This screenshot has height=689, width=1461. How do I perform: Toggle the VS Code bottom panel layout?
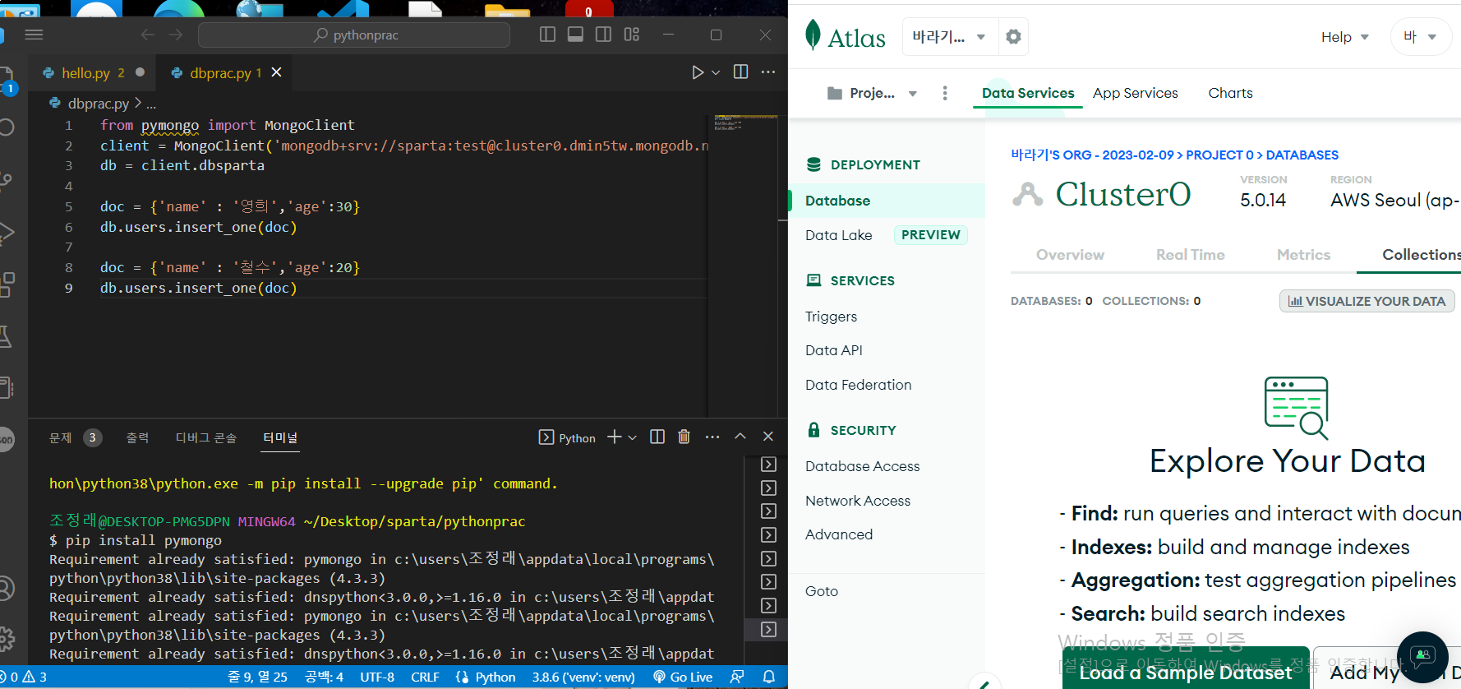click(x=576, y=35)
